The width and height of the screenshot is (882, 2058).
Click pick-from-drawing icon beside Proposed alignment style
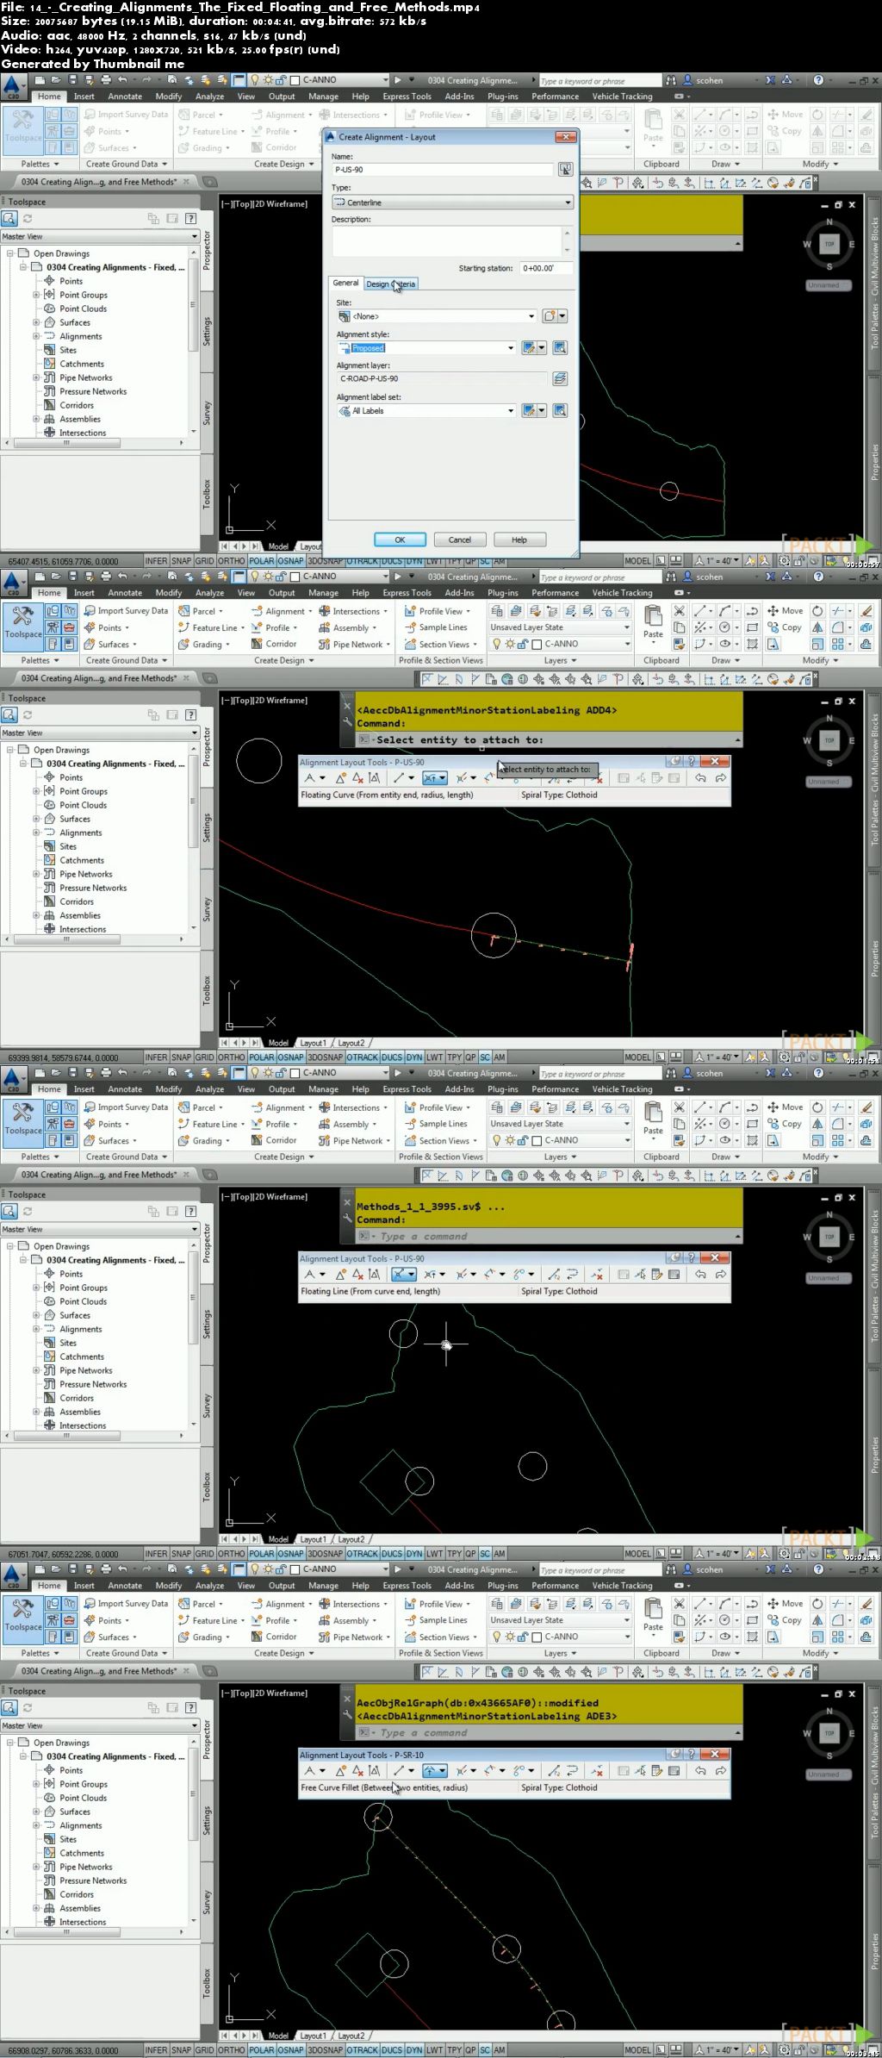point(560,348)
